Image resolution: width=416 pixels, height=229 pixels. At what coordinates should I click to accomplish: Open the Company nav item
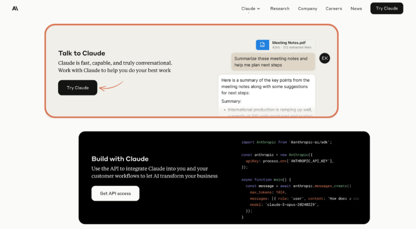[307, 8]
